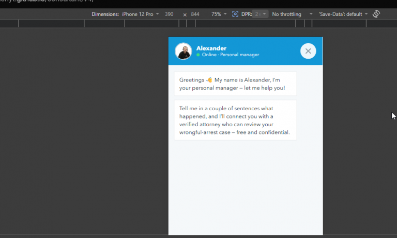Click the 'Tell me in a couple' message
397x238 pixels.
pos(235,120)
